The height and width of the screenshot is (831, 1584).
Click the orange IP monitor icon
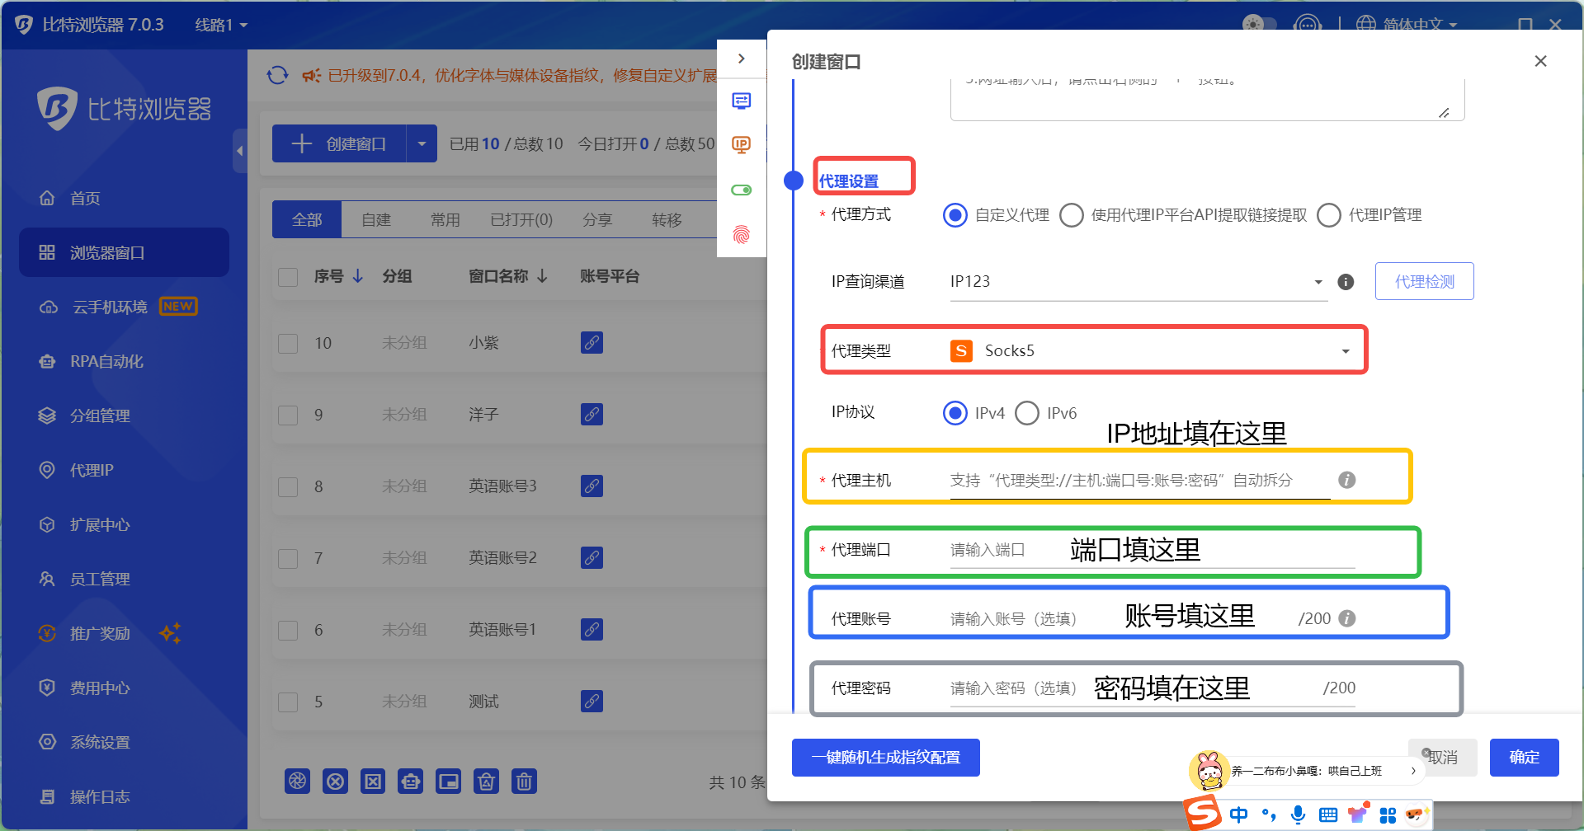741,145
